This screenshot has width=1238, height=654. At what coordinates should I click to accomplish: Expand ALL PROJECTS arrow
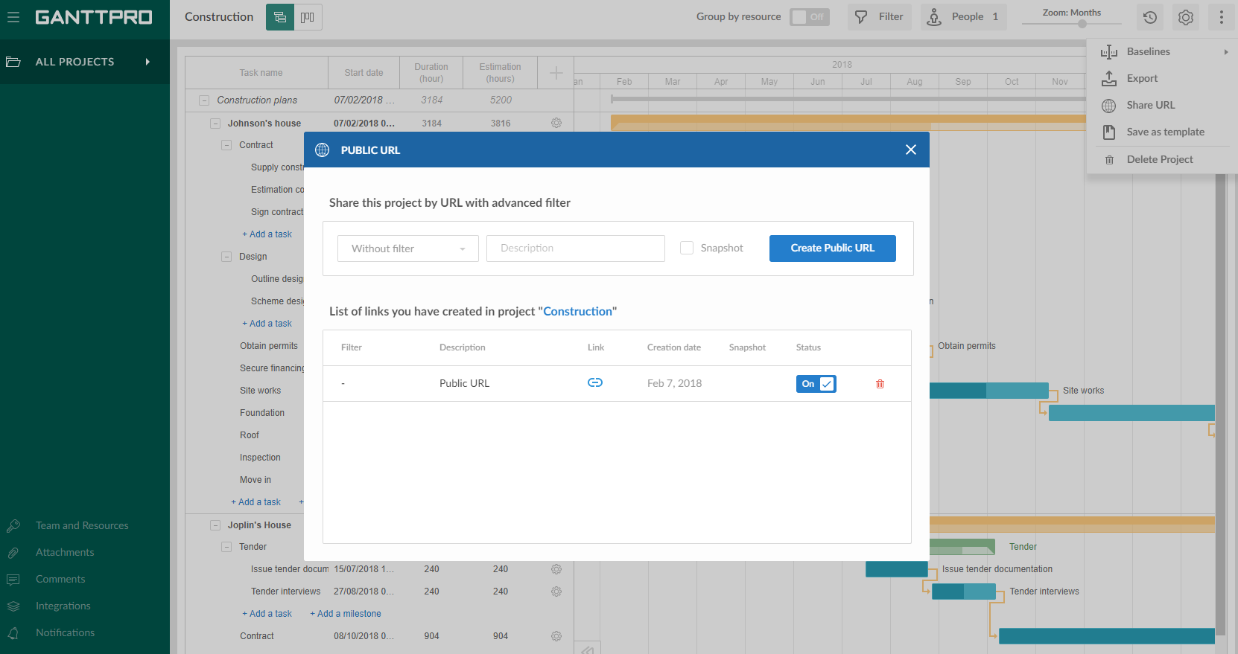point(147,62)
